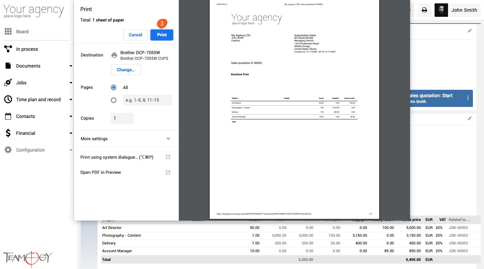The width and height of the screenshot is (484, 269).
Task: Click the 5,000.00 Art Director sales price
Action: click(413, 228)
